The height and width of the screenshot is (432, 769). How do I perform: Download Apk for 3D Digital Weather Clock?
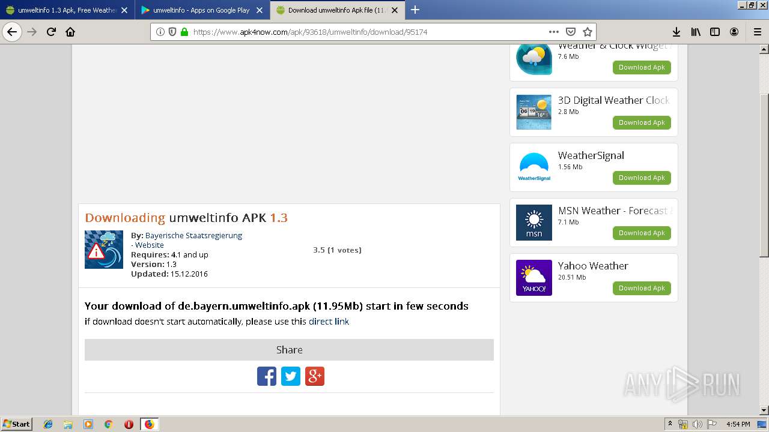point(642,122)
